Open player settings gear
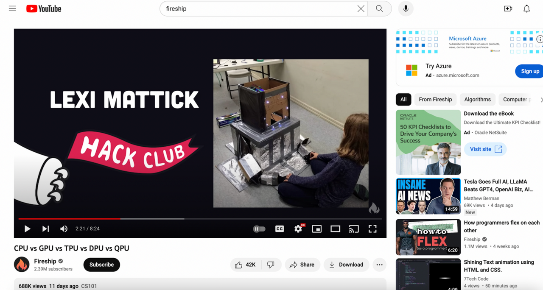Image resolution: width=543 pixels, height=290 pixels. pyautogui.click(x=299, y=229)
